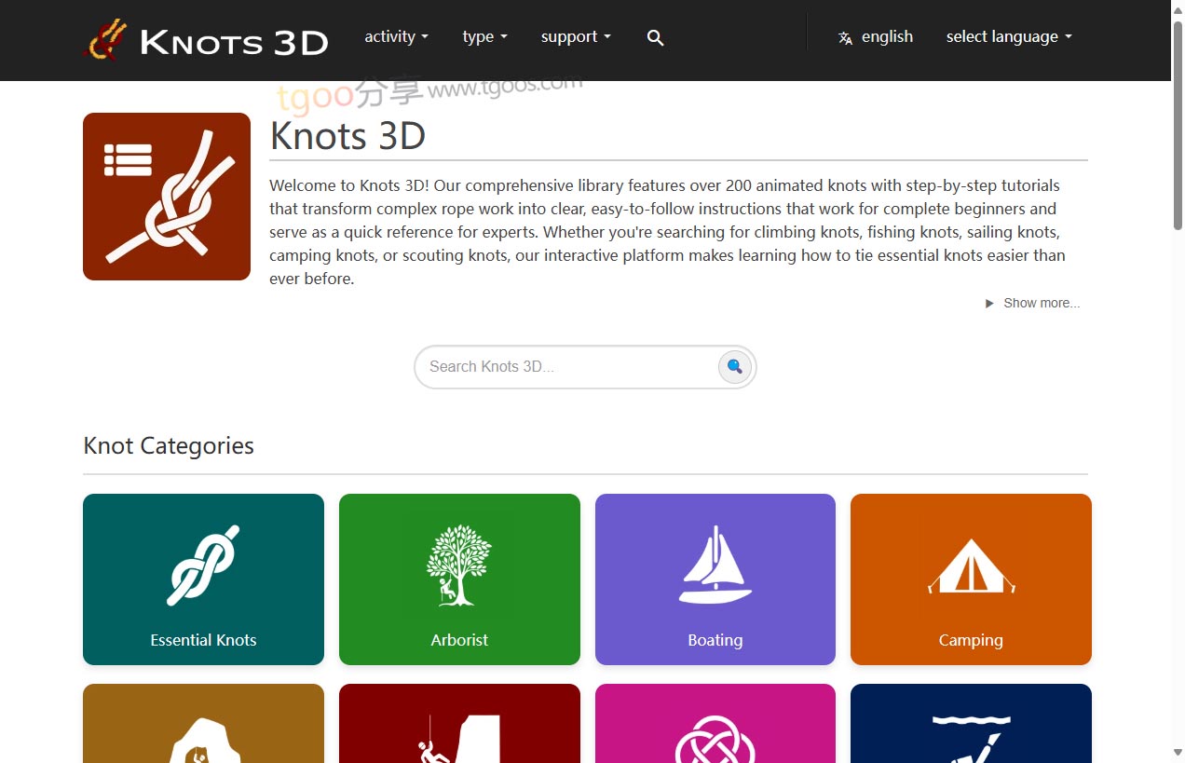Screen dimensions: 1185x763
Task: Open the select language dropdown
Action: tap(1009, 37)
